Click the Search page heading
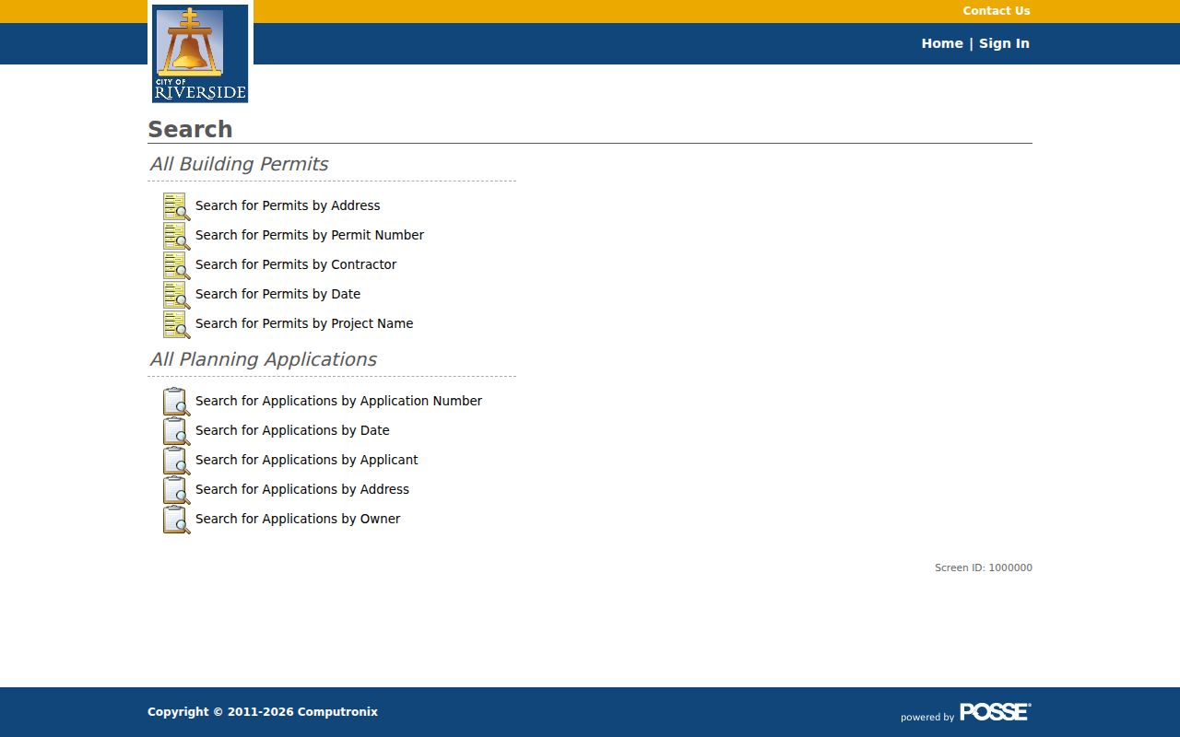Viewport: 1180px width, 737px height. pos(190,129)
